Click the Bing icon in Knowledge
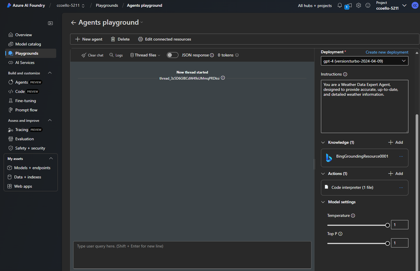Image resolution: width=420 pixels, height=271 pixels. pyautogui.click(x=329, y=158)
